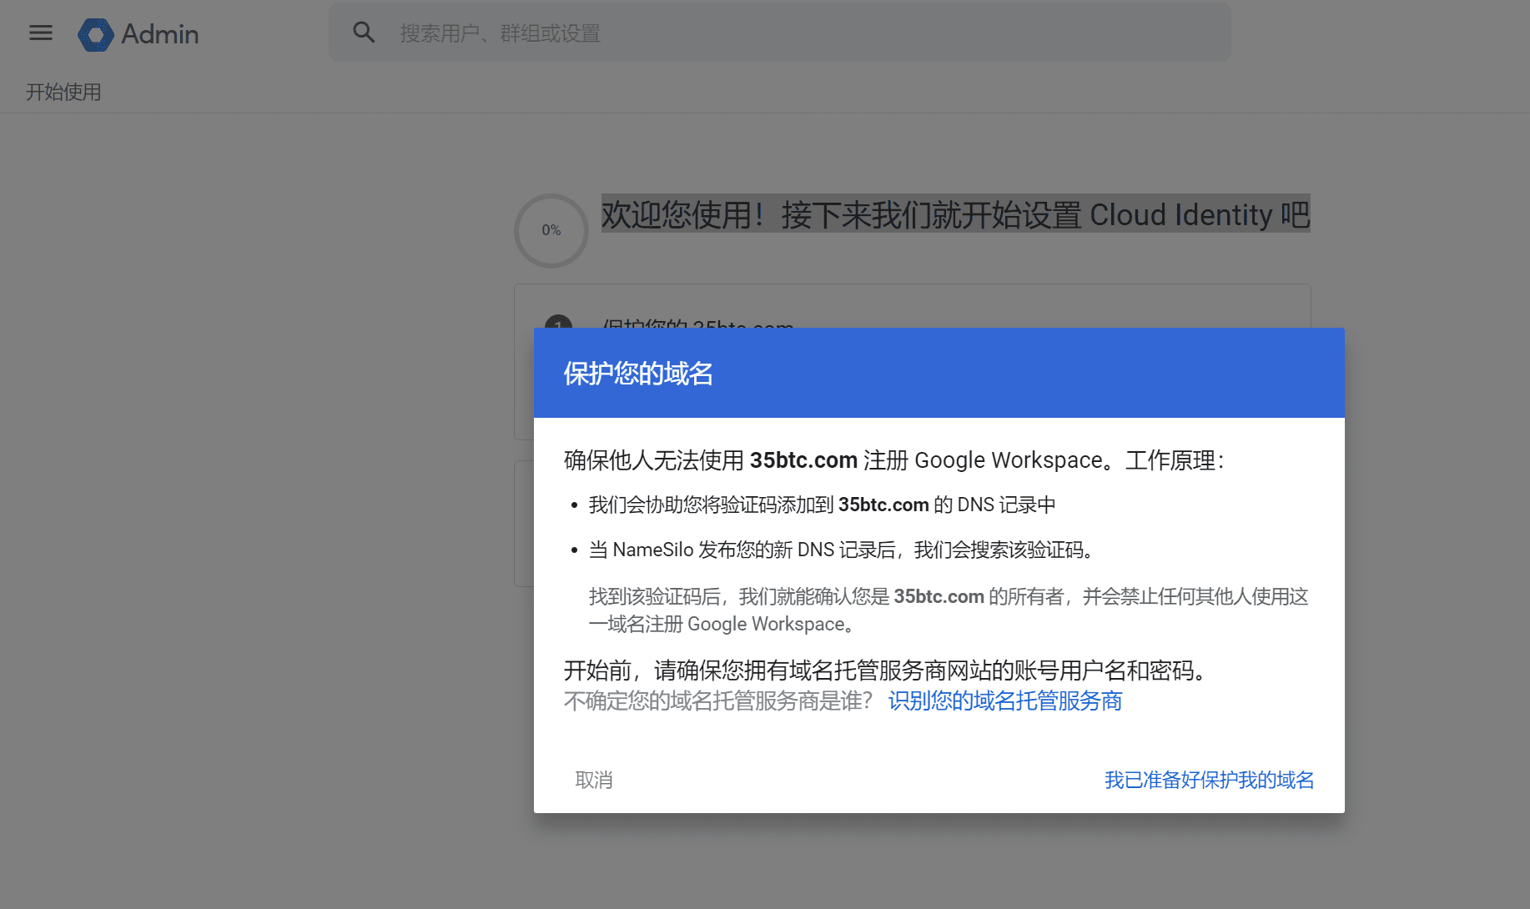This screenshot has width=1530, height=909.
Task: Click the Admin text next to the logo
Action: (160, 34)
